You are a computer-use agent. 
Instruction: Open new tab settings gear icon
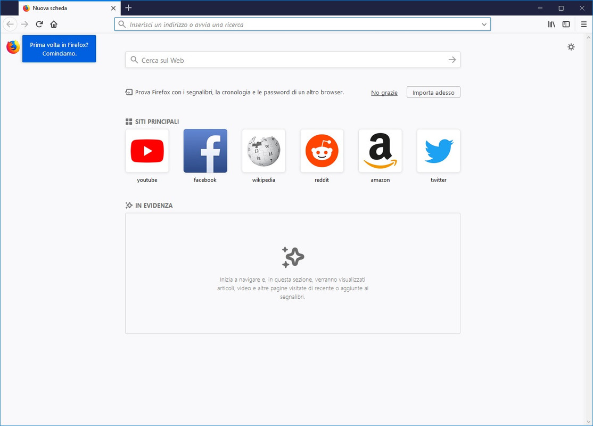click(571, 47)
